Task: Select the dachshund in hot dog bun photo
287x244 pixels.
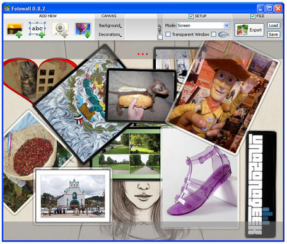Action: pyautogui.click(x=141, y=96)
